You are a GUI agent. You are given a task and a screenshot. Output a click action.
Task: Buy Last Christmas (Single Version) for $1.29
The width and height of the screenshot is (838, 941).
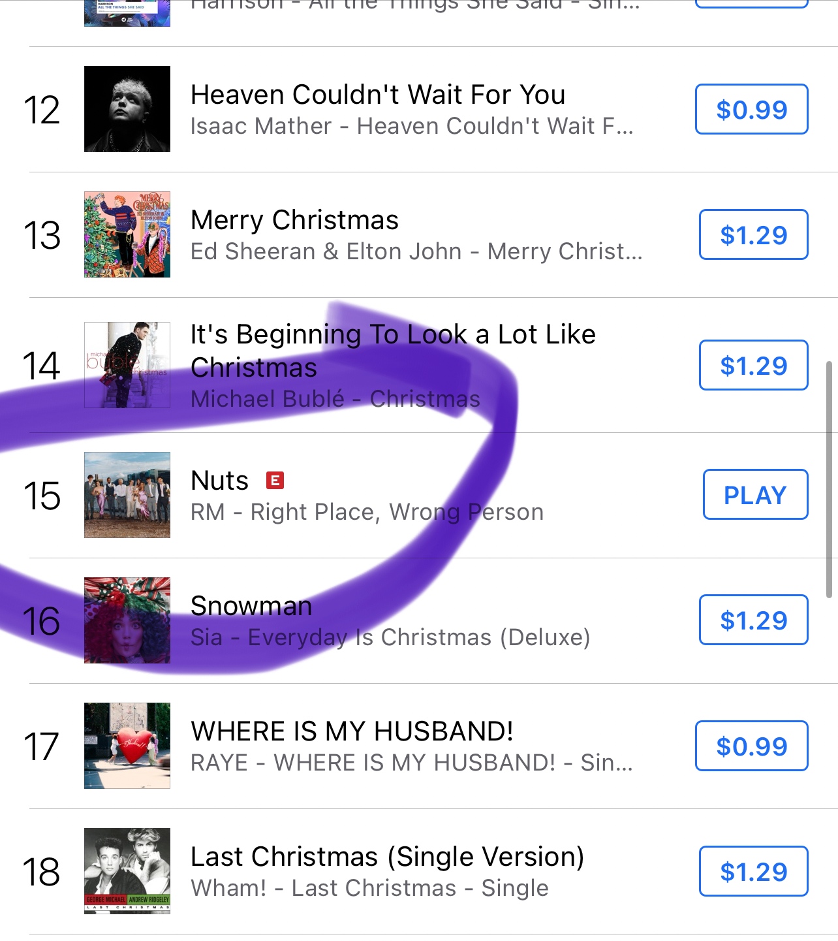point(754,871)
